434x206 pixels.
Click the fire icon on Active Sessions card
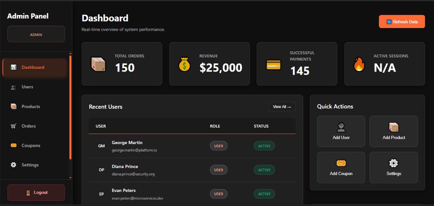tap(359, 64)
